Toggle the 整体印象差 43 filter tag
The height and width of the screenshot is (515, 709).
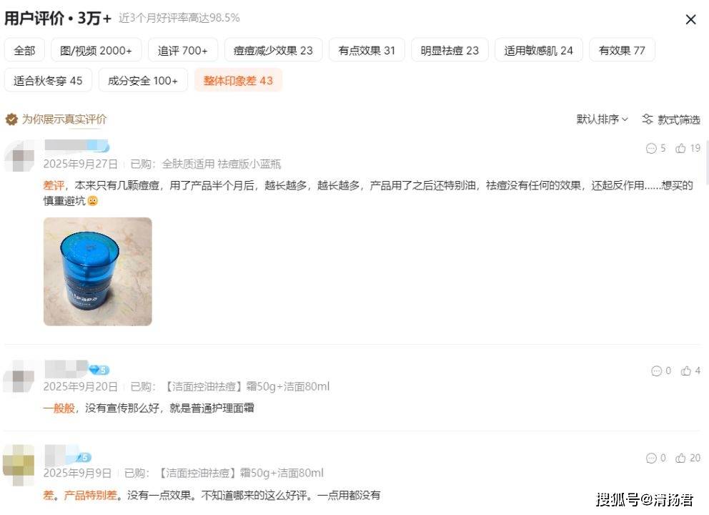pos(238,81)
